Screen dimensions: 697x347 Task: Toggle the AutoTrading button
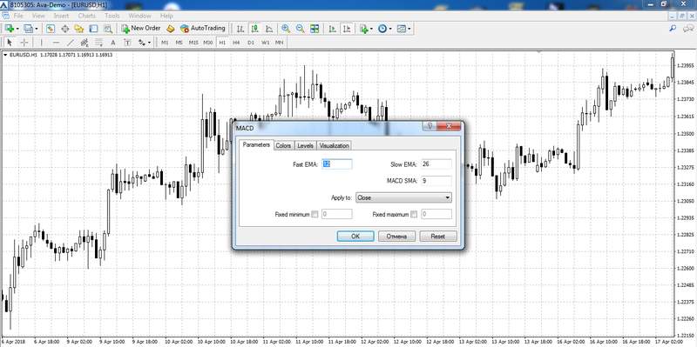[x=203, y=29]
